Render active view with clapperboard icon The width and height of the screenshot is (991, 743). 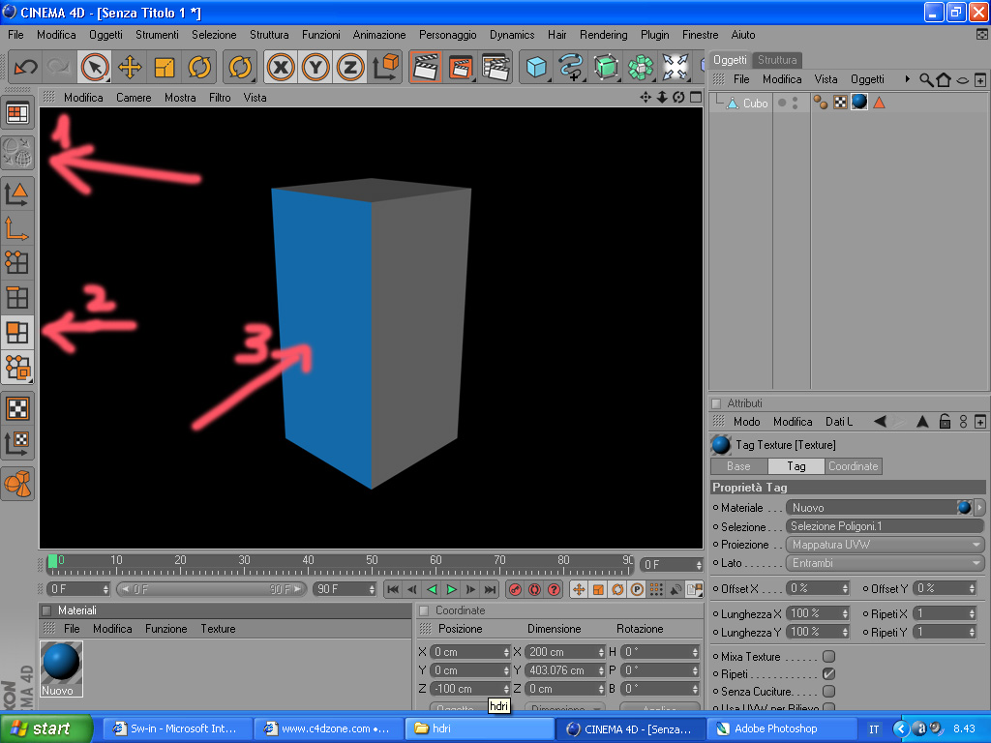coord(426,67)
